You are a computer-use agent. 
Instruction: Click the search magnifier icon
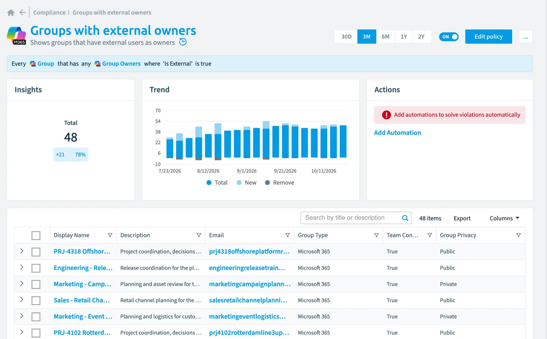405,218
